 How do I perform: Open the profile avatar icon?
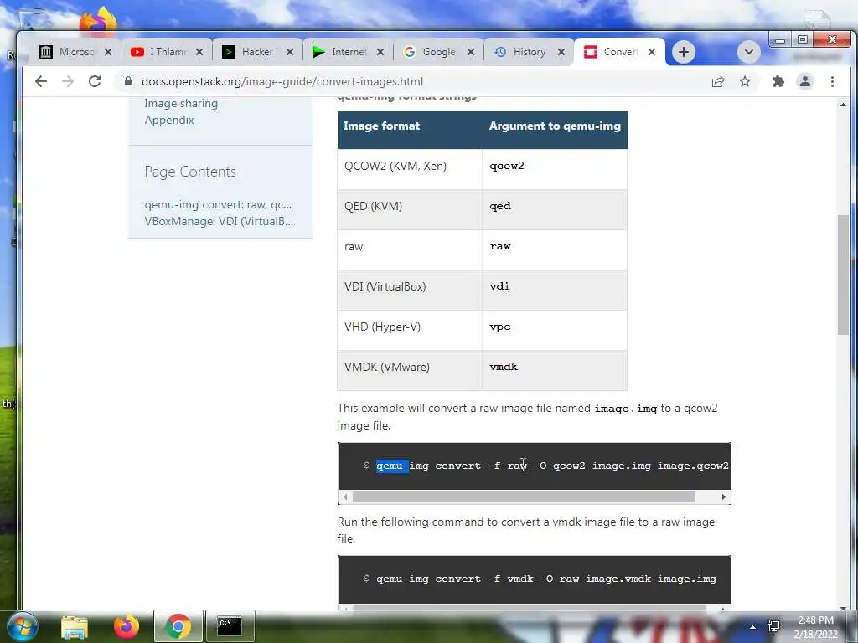tap(805, 81)
